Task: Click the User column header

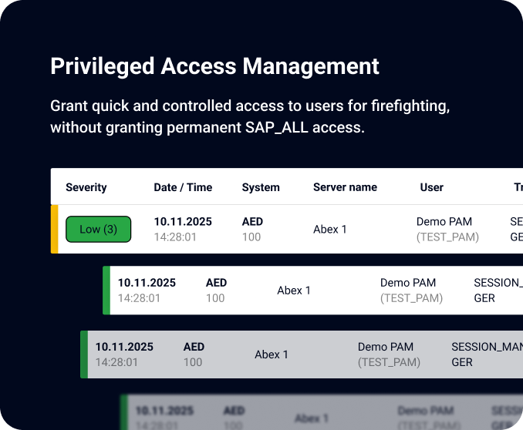Action: point(432,187)
